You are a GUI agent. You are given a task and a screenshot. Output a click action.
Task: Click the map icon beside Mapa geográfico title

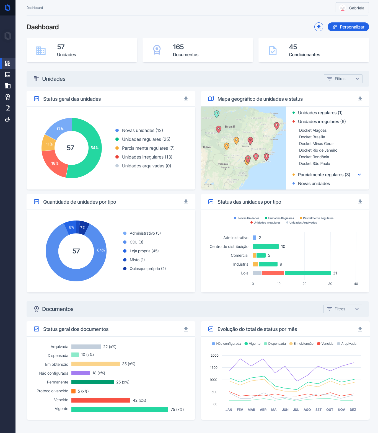click(x=211, y=99)
